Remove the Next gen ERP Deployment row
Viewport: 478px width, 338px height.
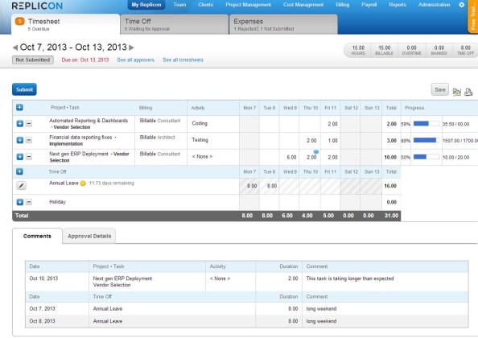[29, 157]
